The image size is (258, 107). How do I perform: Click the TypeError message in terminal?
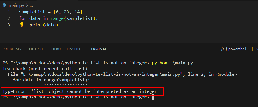coord(80,91)
